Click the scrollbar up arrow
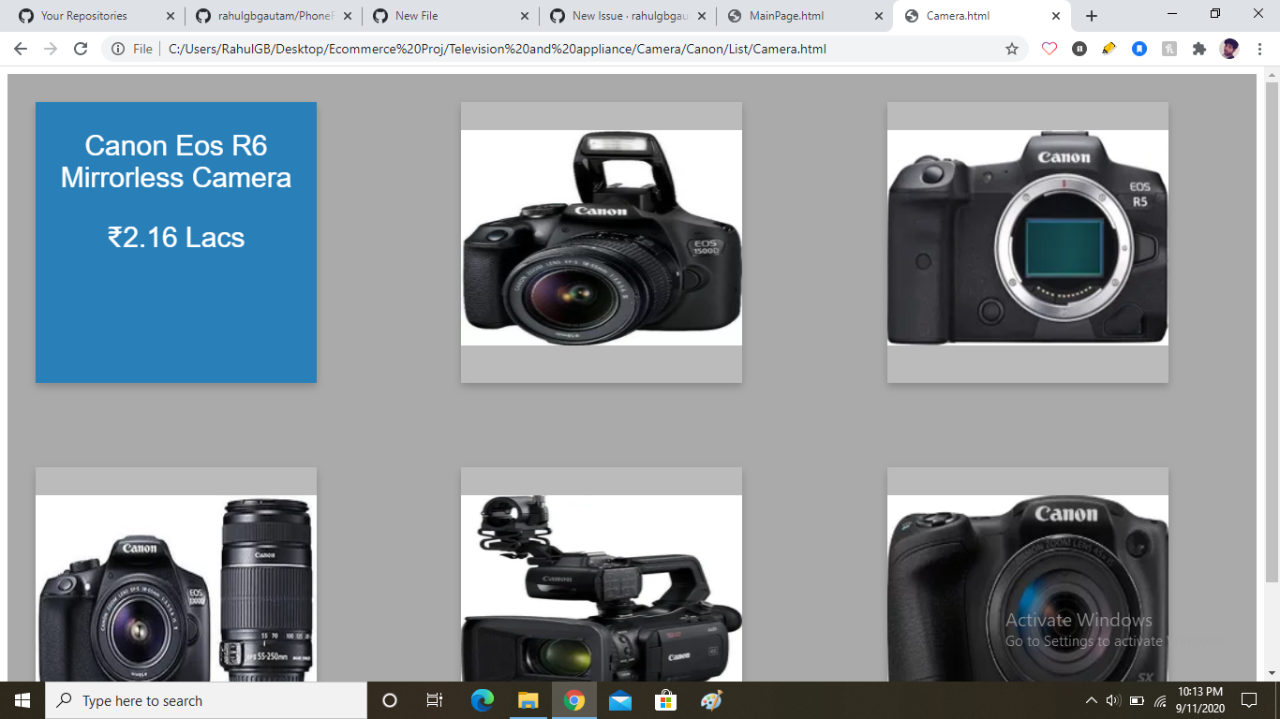Image resolution: width=1280 pixels, height=719 pixels. click(x=1272, y=74)
